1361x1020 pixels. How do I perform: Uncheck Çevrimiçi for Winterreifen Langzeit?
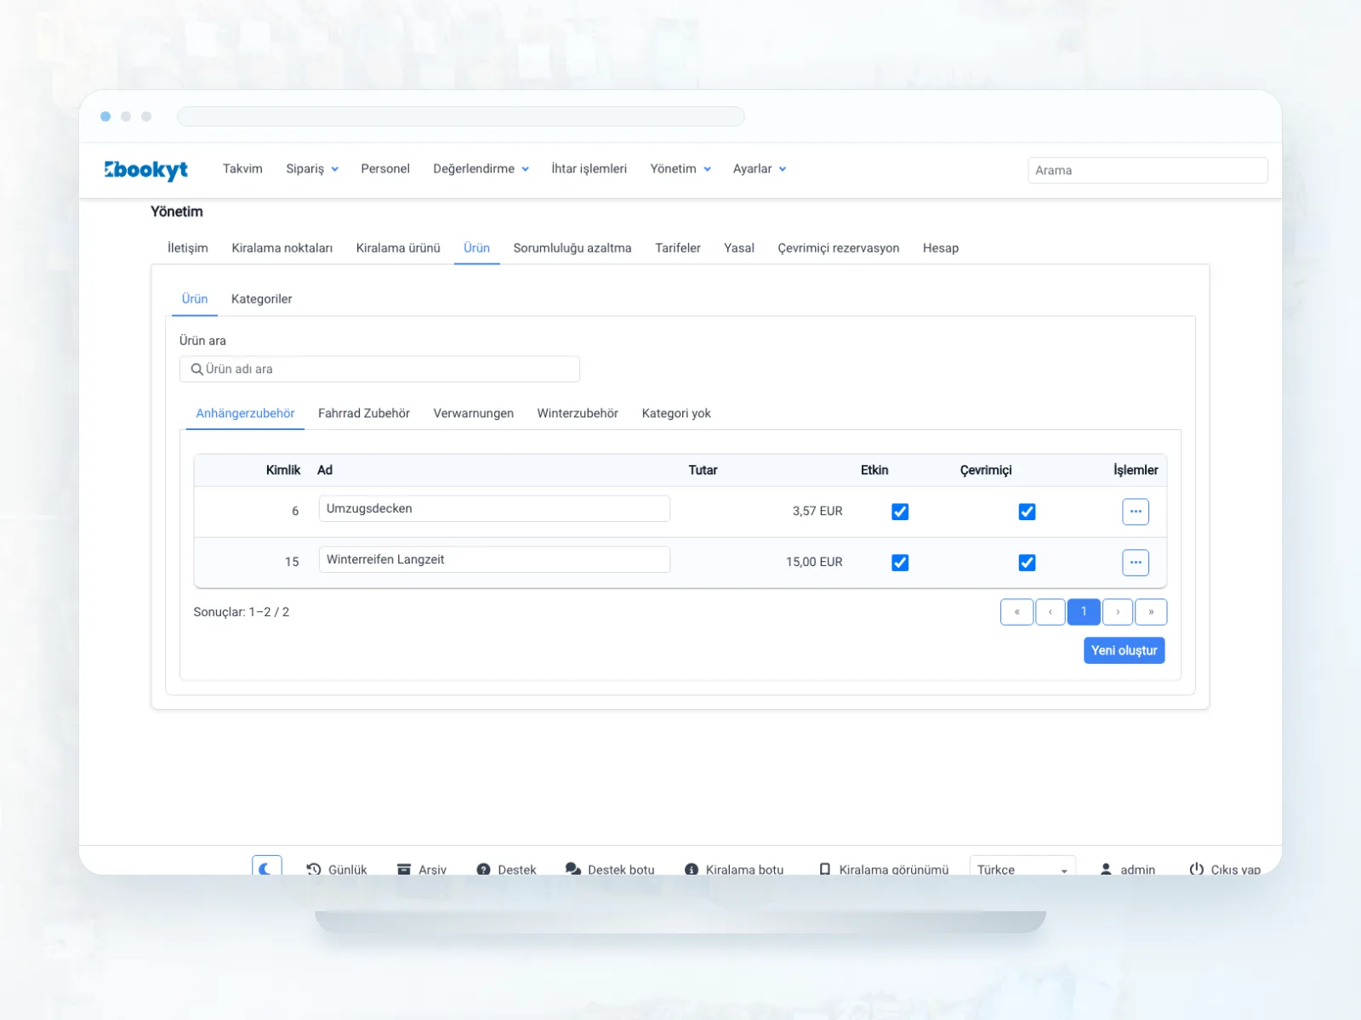click(x=1027, y=563)
